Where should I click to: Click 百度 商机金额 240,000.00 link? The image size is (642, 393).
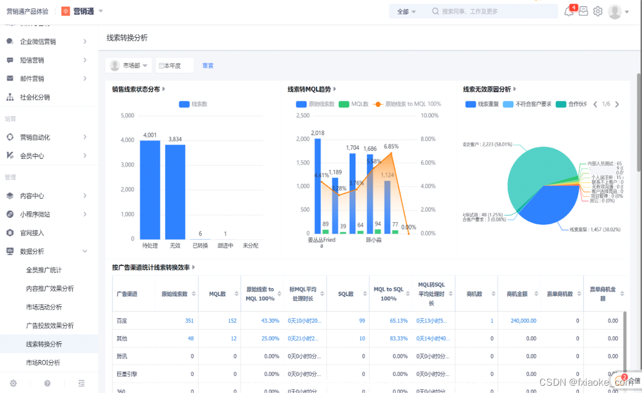[x=524, y=321]
